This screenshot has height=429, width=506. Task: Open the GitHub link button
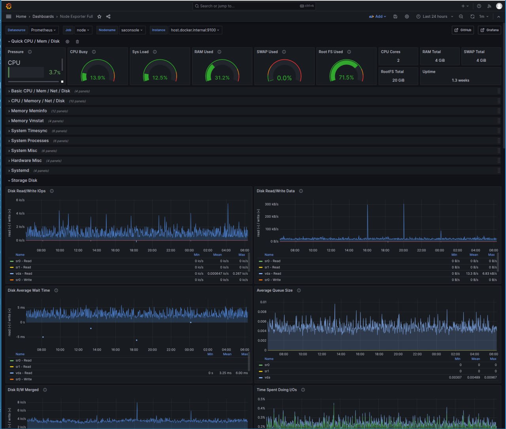463,30
